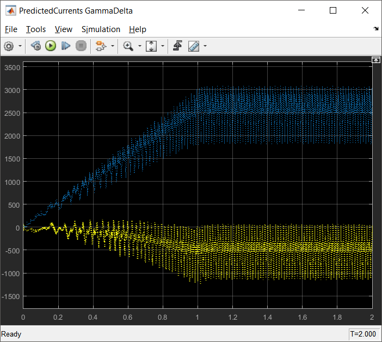This screenshot has height=342, width=382.
Task: Click the Triggers icon in toolbar
Action: pyautogui.click(x=177, y=46)
